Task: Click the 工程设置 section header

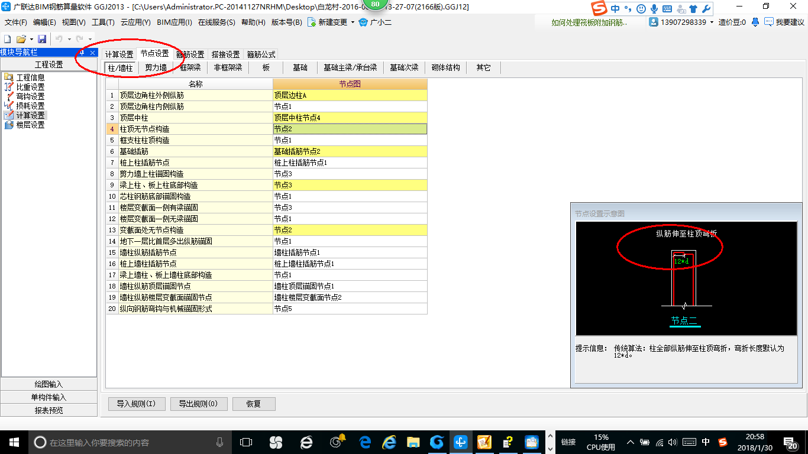Action: pos(49,64)
